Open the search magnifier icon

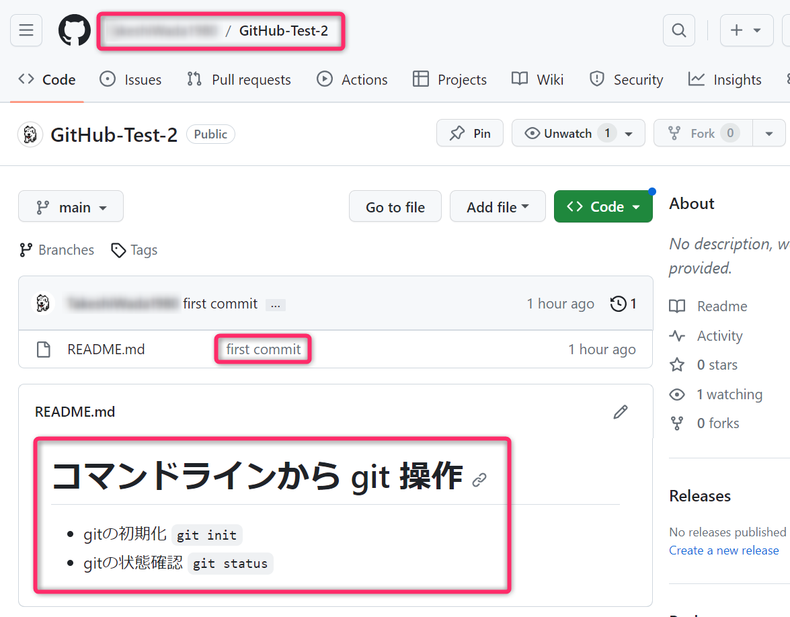[x=679, y=31]
